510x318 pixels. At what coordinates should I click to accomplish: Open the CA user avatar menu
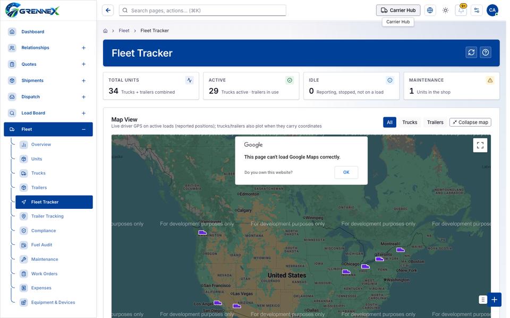tap(492, 11)
